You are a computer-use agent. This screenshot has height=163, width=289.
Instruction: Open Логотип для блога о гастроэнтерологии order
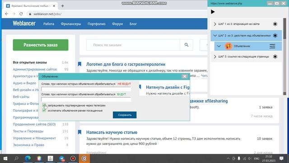point(126,64)
